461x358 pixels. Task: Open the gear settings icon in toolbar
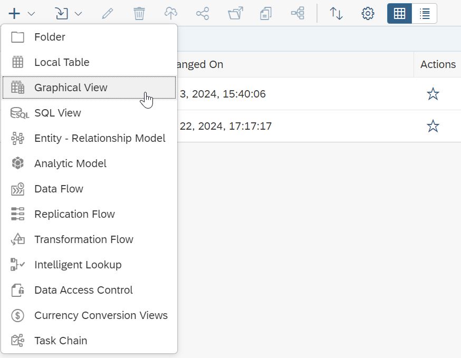[x=368, y=13]
